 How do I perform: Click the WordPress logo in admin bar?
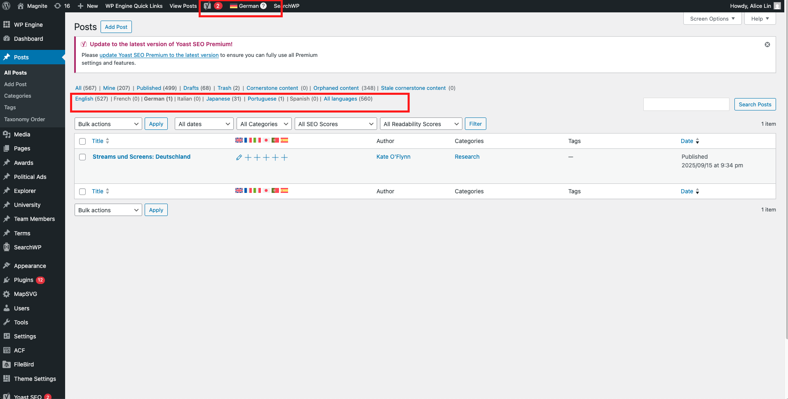click(6, 6)
